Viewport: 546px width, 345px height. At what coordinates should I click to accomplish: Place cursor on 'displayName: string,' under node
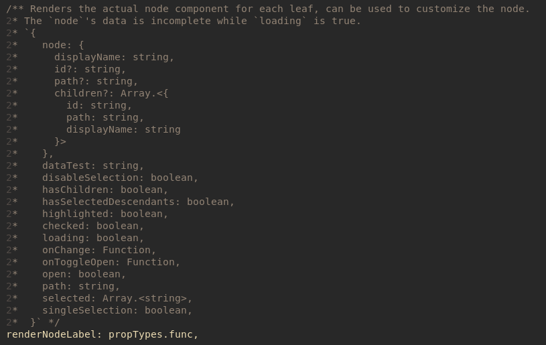pos(114,57)
